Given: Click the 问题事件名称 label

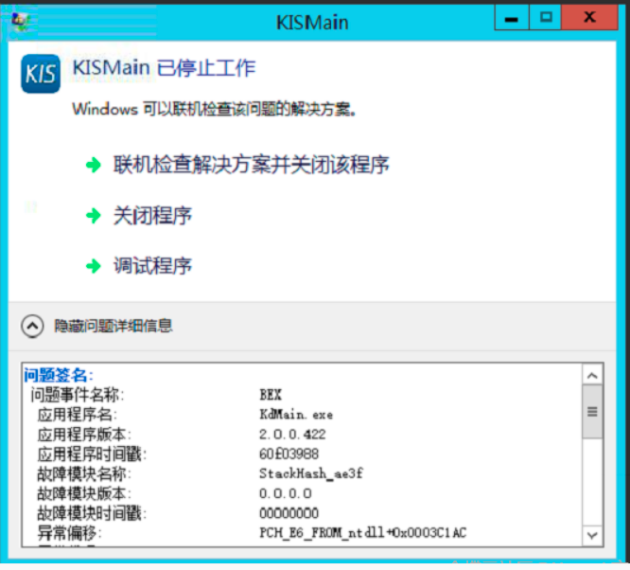Looking at the screenshot, I should click(x=78, y=395).
